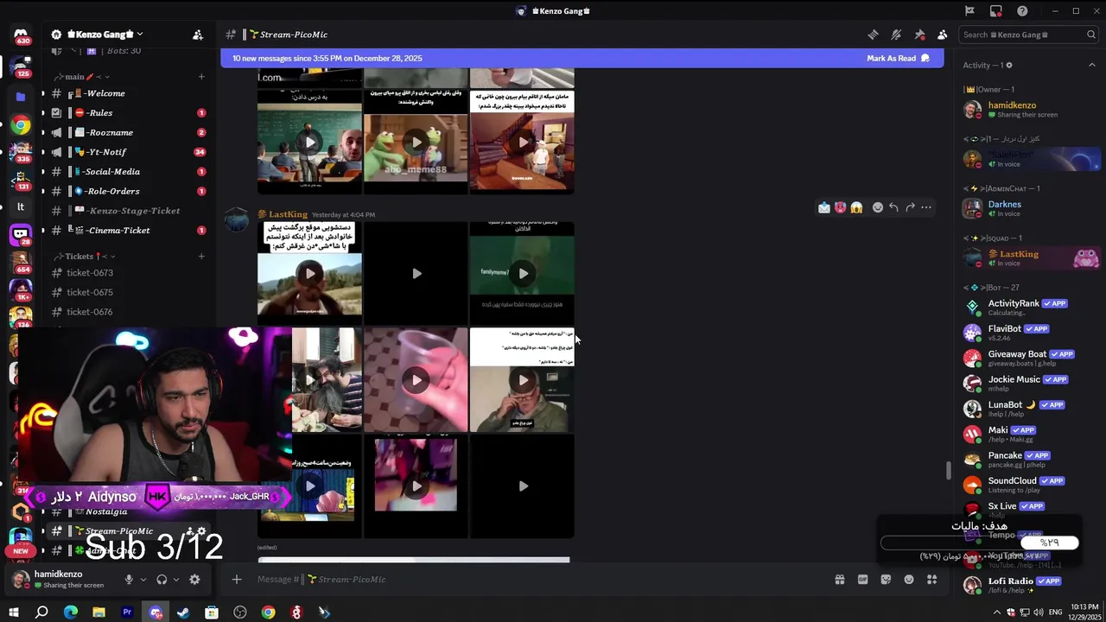
Task: Open microphone input options arrow
Action: [x=143, y=580]
